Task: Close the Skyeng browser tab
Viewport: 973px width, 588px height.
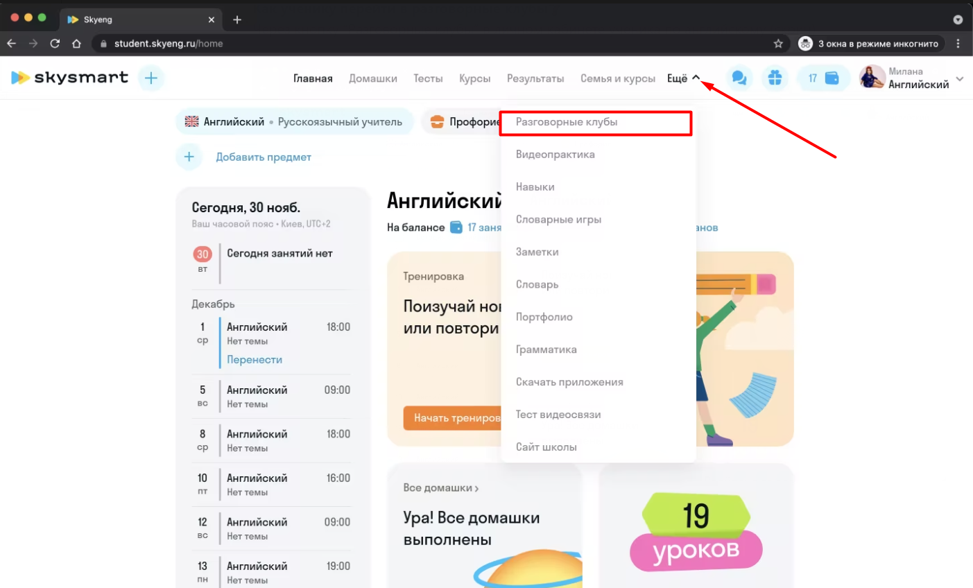Action: point(212,19)
